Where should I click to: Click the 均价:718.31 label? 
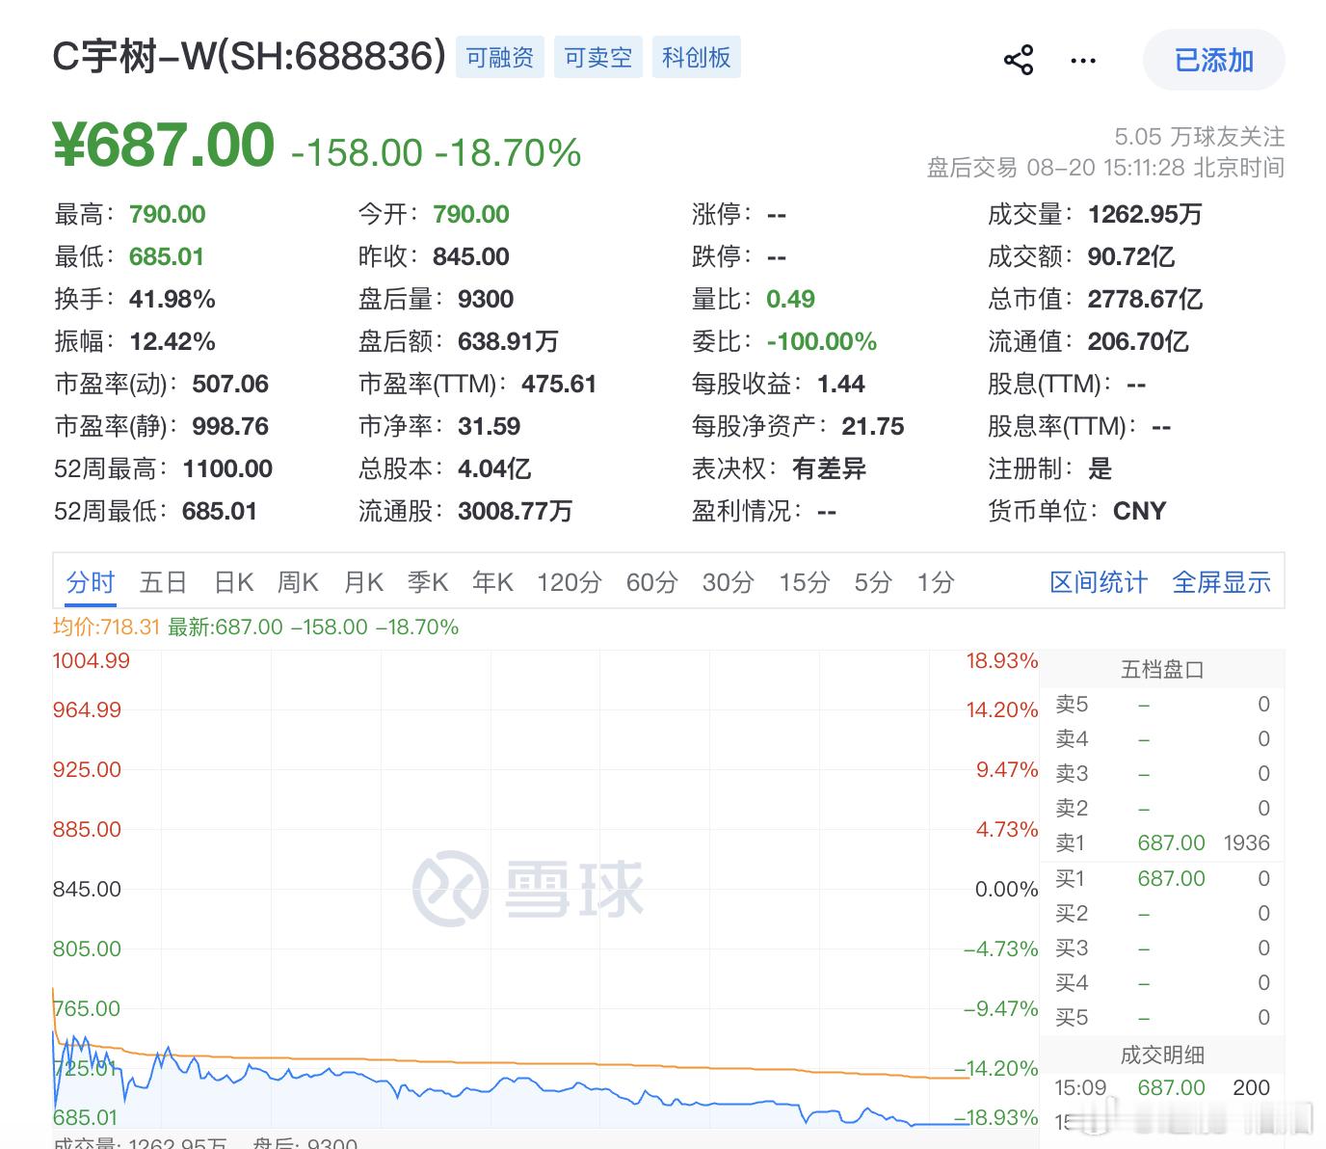[x=106, y=627]
